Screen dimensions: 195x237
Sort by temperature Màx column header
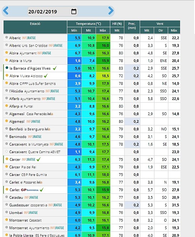tap(103, 31)
